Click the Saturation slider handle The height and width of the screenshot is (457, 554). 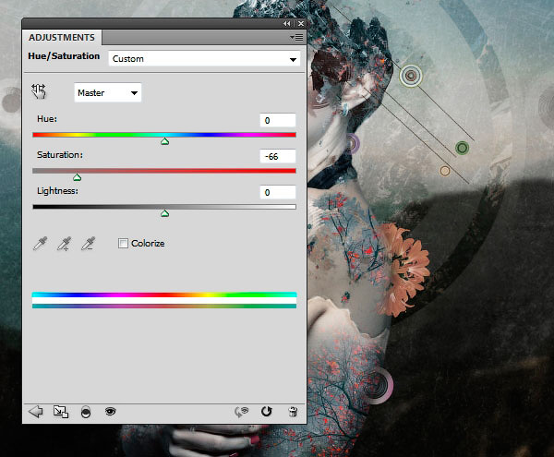tap(77, 177)
